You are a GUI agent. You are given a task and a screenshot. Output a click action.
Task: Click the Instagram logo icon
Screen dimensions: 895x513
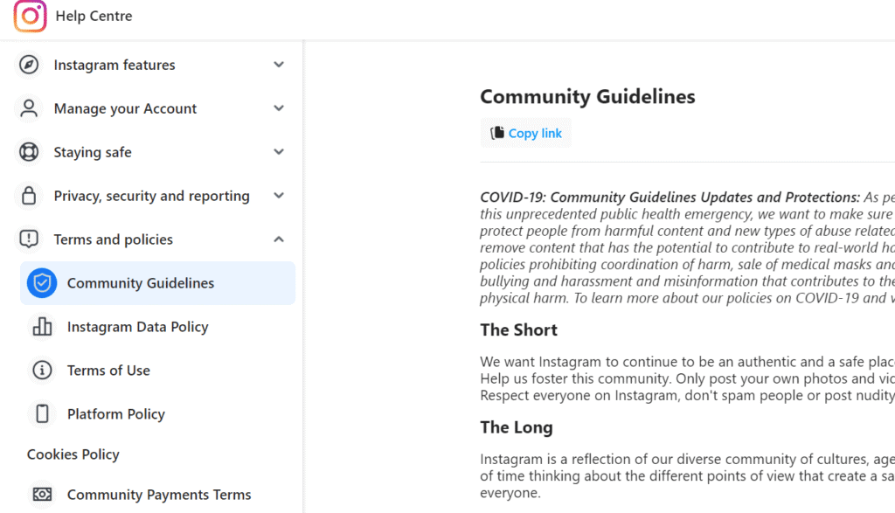point(30,16)
